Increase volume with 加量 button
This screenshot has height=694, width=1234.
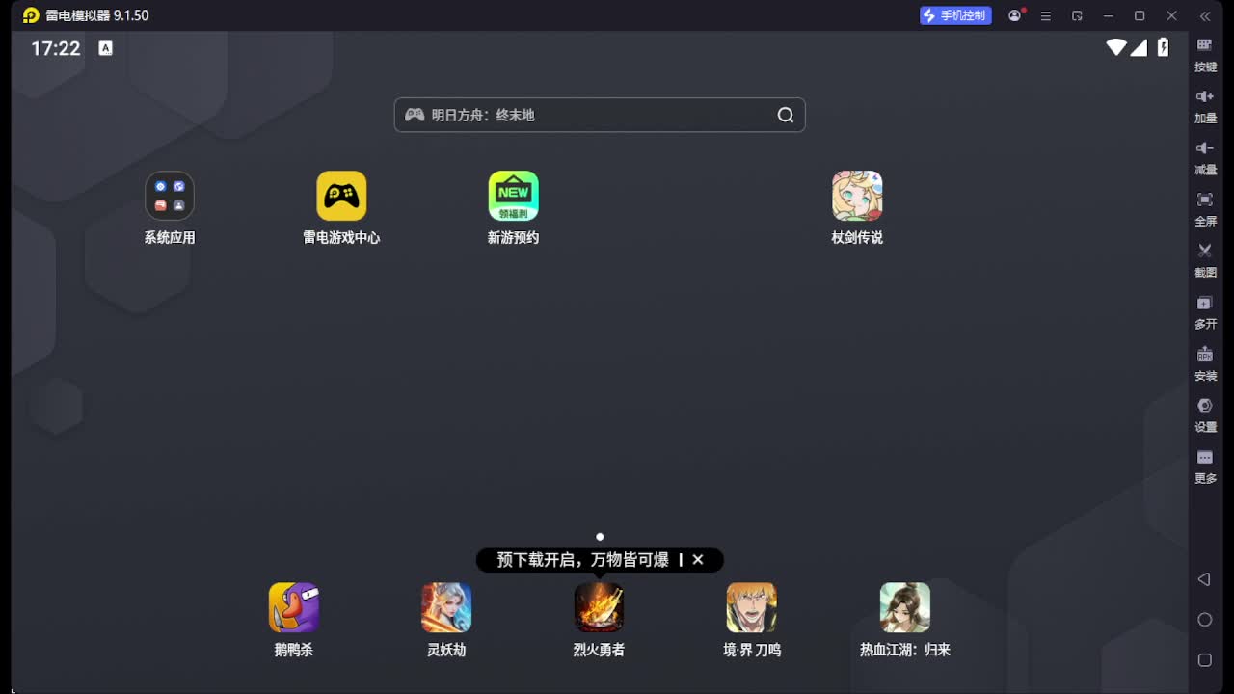1205,105
